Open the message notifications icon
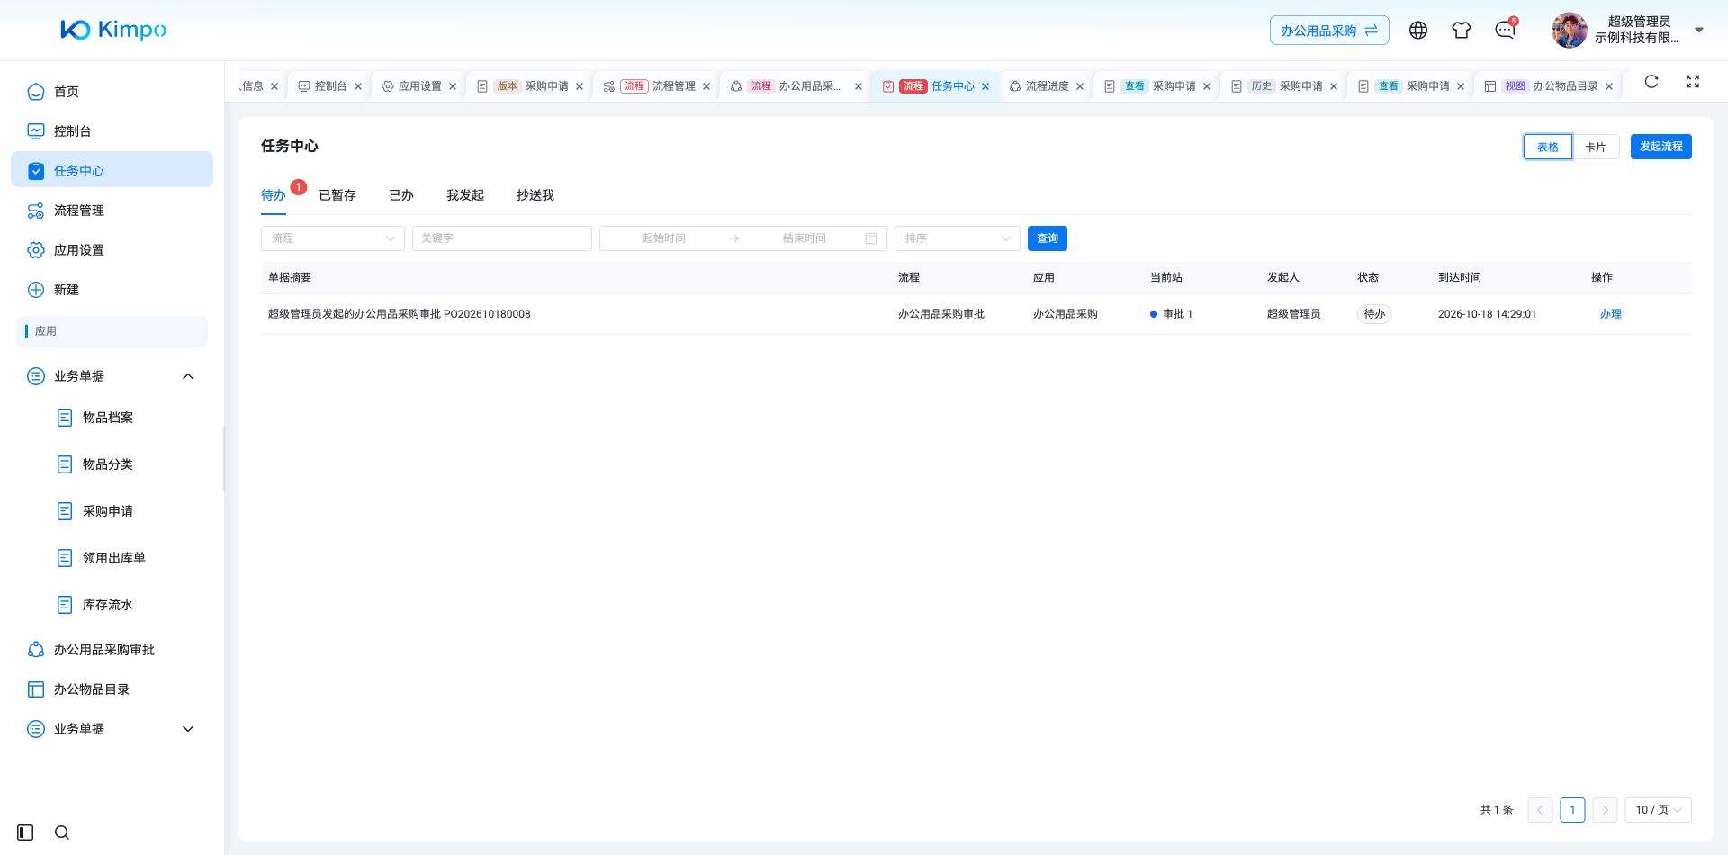 [x=1505, y=31]
